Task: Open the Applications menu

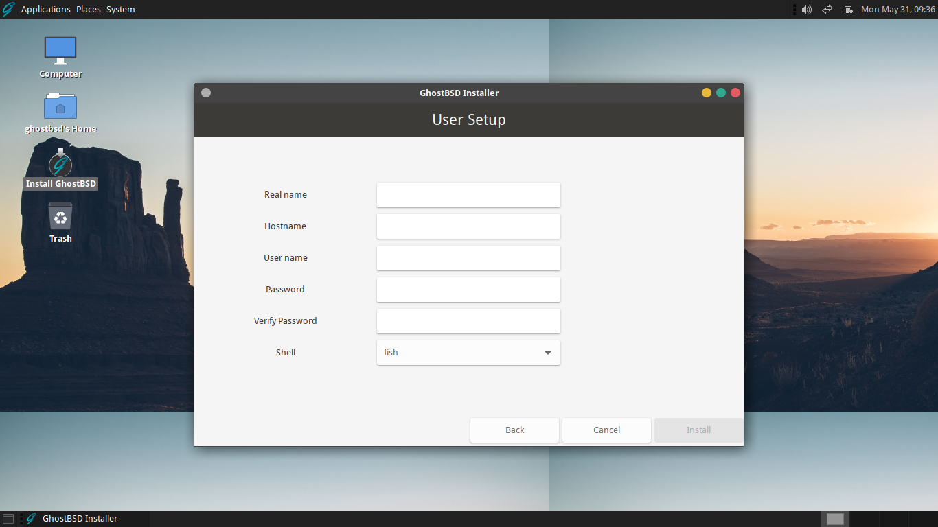Action: [x=46, y=10]
